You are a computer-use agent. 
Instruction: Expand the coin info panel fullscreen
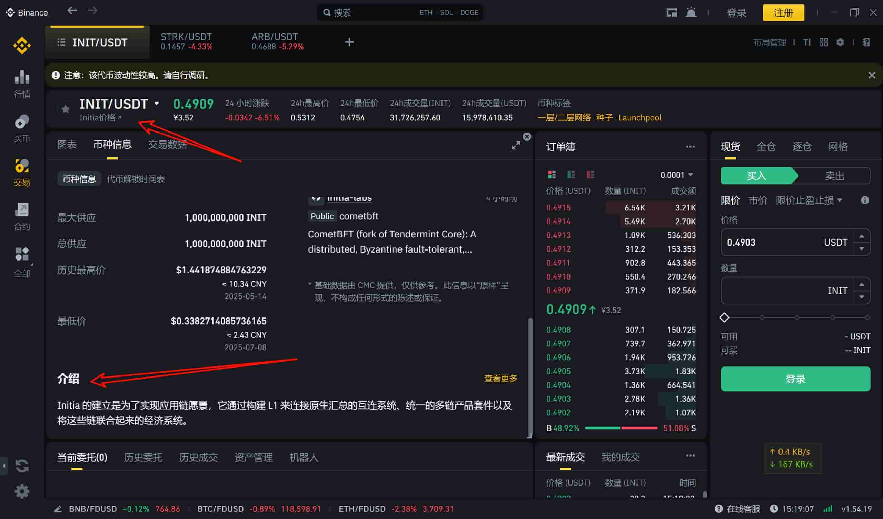coord(515,146)
